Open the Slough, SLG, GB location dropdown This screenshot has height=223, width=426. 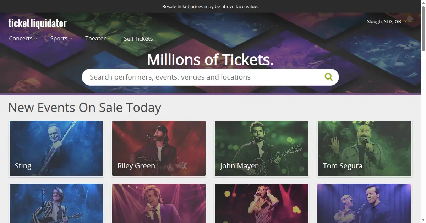point(387,21)
